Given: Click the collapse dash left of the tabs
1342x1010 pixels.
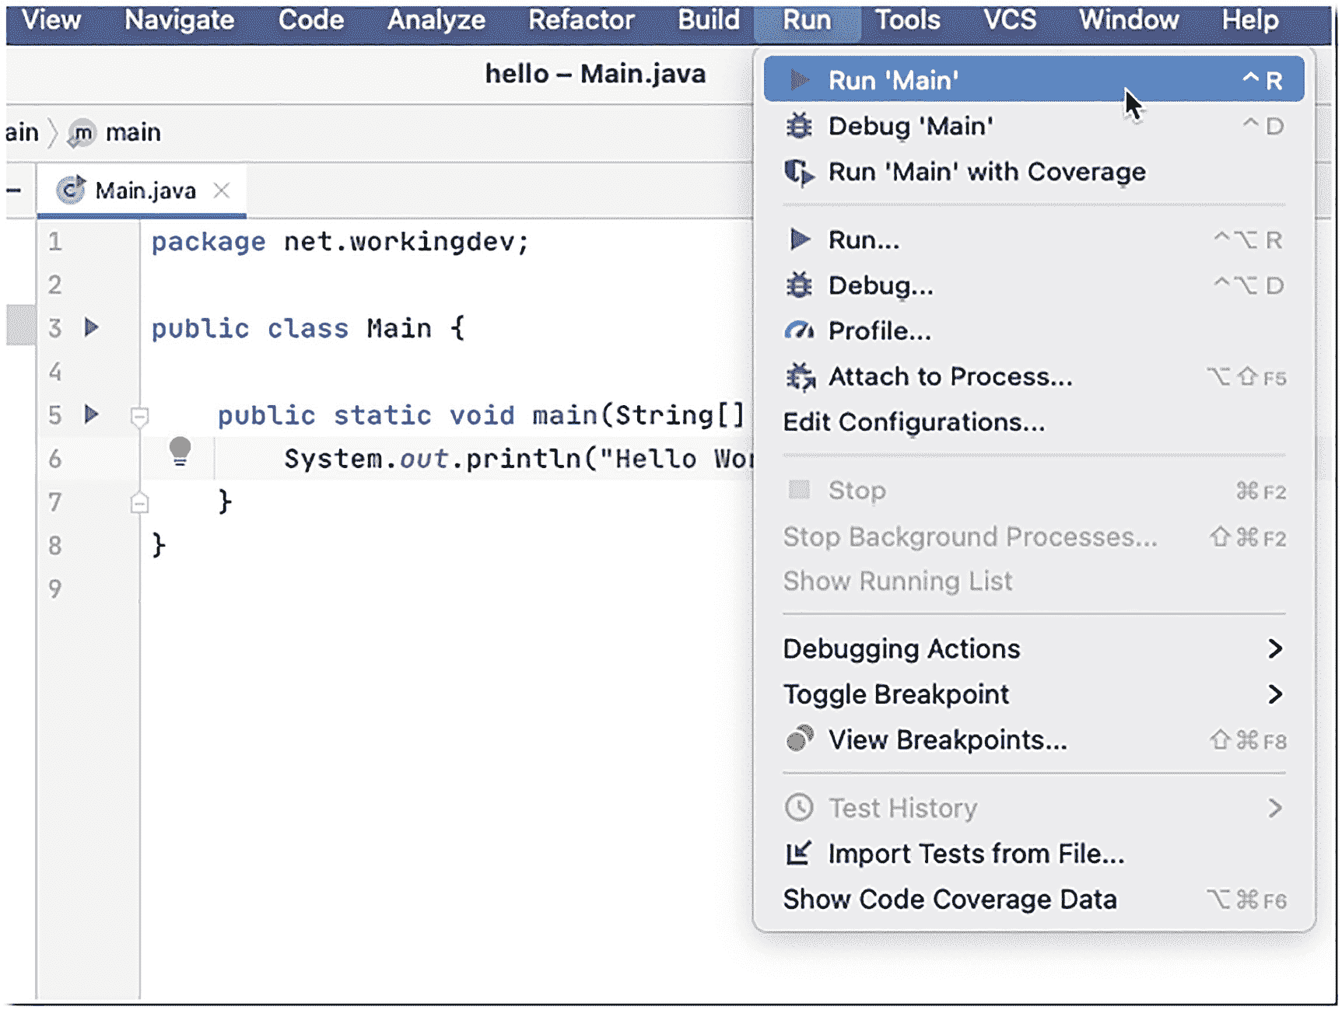Looking at the screenshot, I should click(x=13, y=190).
